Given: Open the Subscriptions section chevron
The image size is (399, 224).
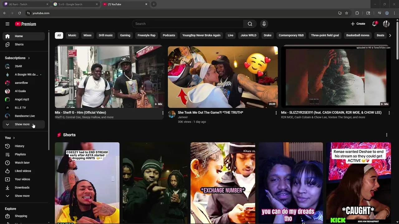Looking at the screenshot, I should 29,58.
